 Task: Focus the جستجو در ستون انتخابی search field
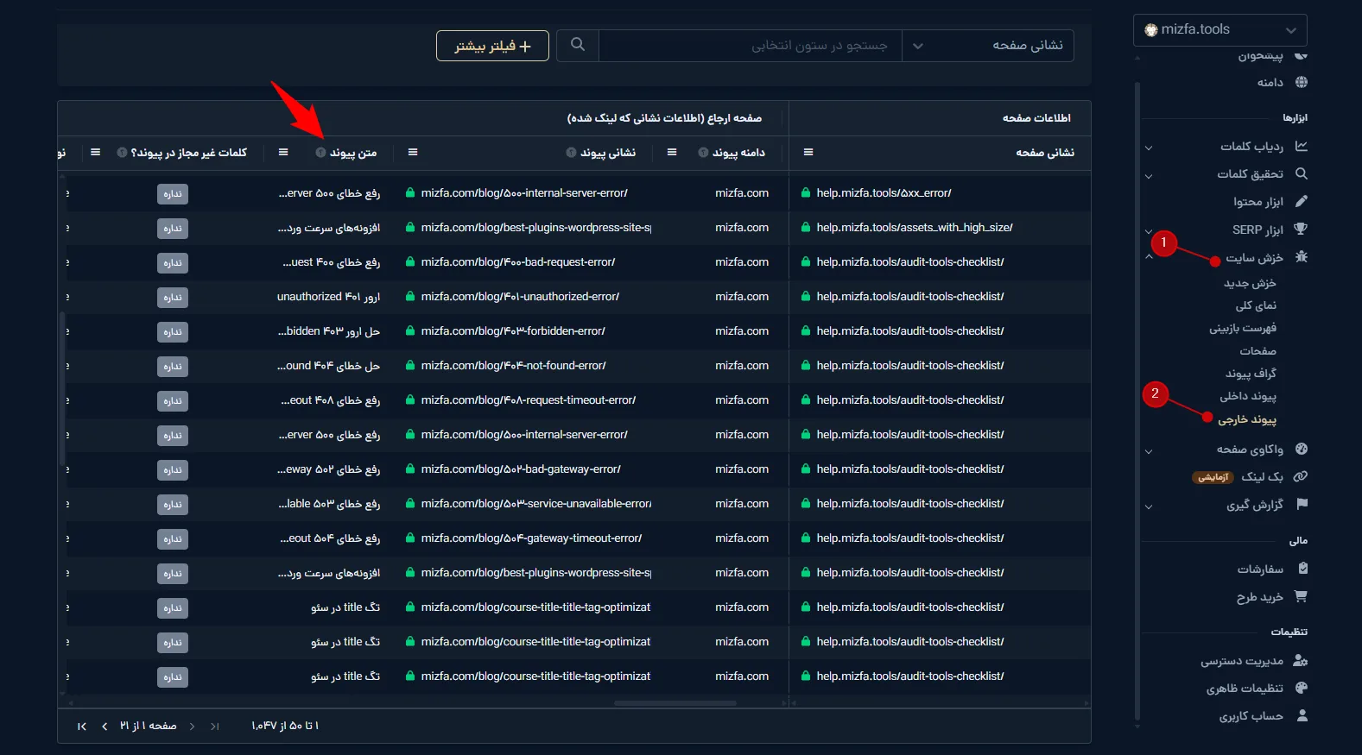click(x=750, y=45)
